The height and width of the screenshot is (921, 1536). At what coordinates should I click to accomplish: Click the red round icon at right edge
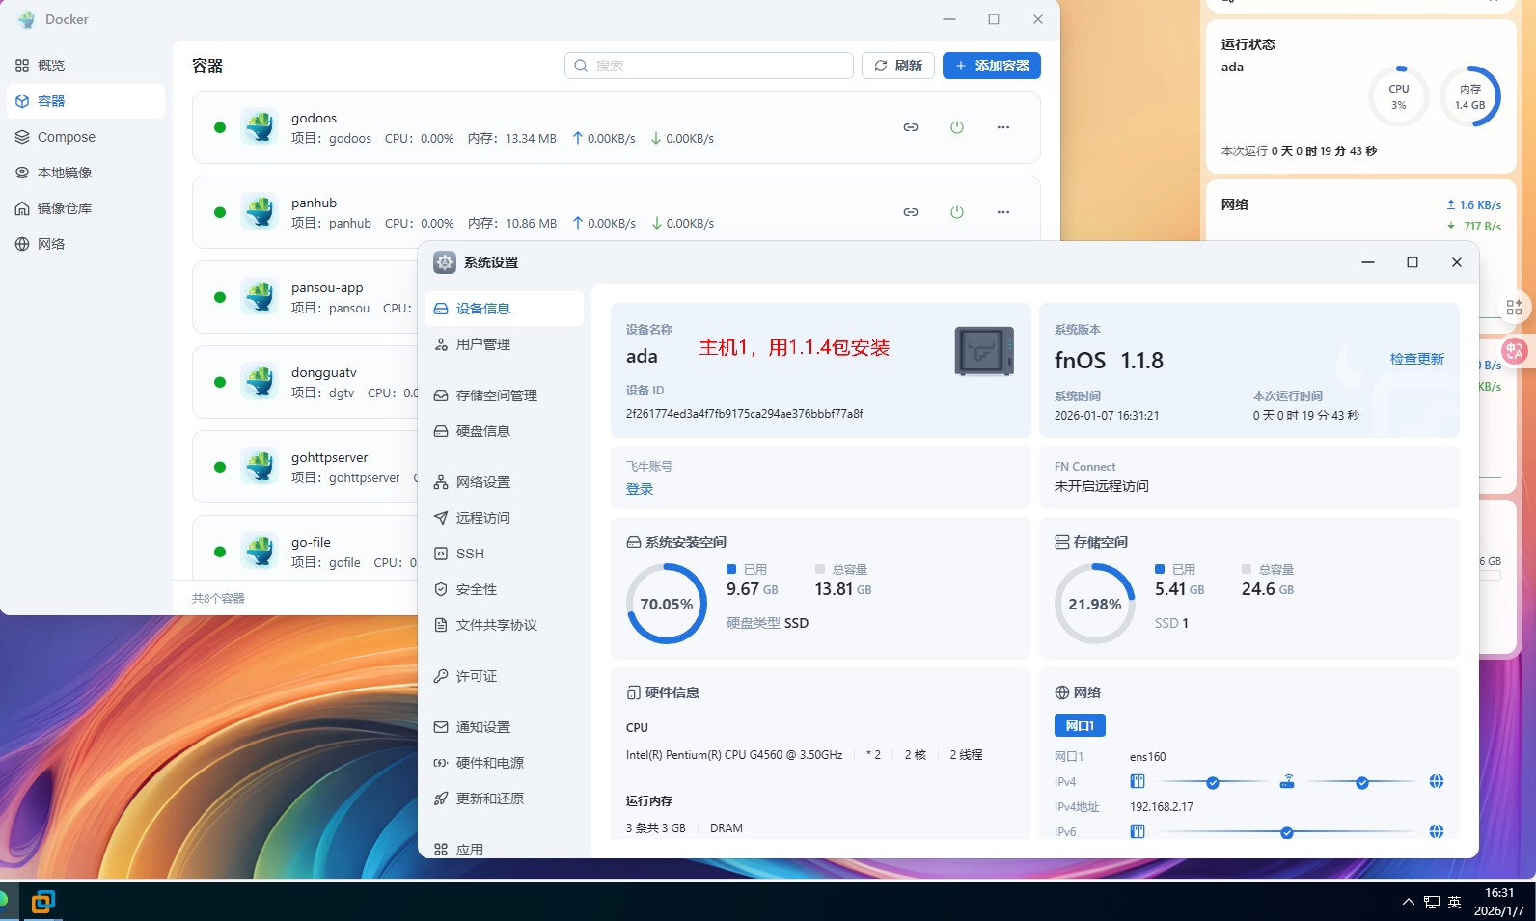pos(1514,351)
